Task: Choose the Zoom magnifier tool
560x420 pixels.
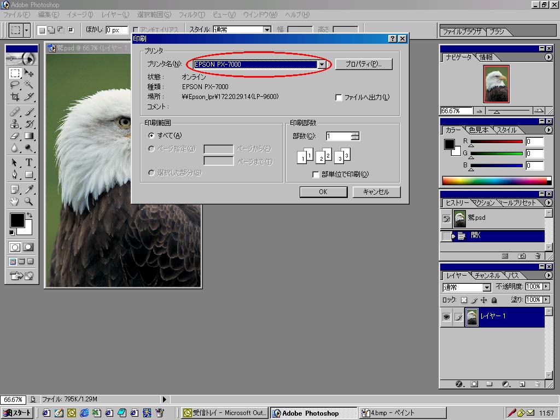Action: coord(28,202)
